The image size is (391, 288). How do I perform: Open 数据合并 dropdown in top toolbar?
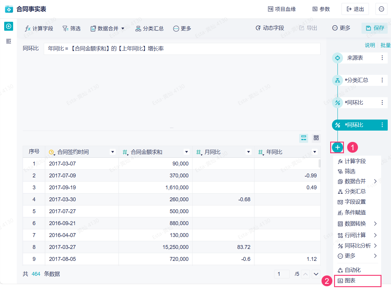pos(107,28)
